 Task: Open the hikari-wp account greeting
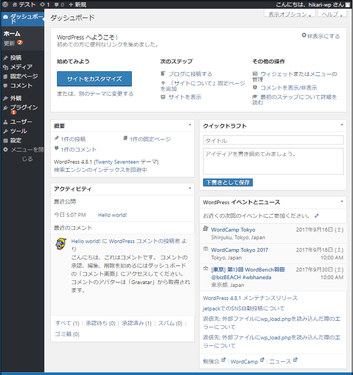[309, 4]
